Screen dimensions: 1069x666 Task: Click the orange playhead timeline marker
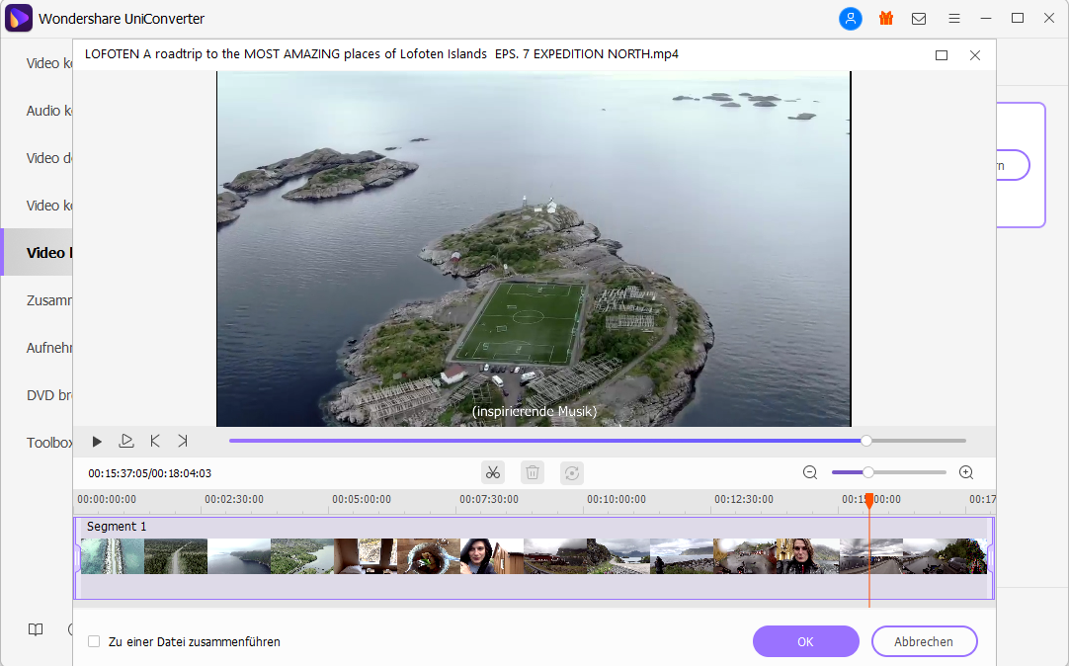tap(868, 500)
